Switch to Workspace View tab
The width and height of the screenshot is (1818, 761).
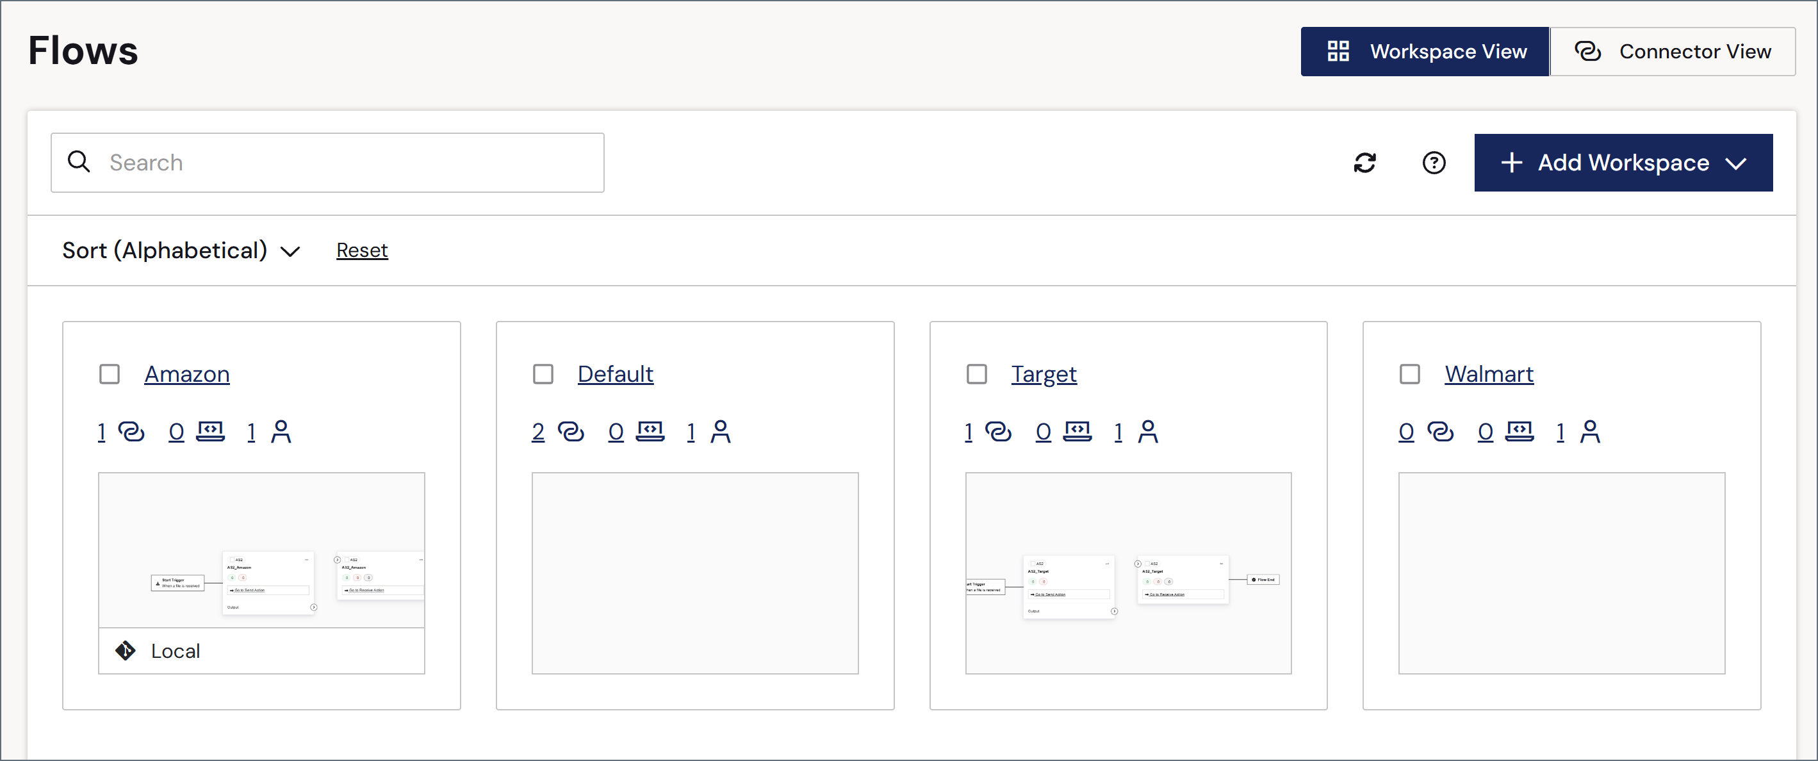pos(1424,51)
